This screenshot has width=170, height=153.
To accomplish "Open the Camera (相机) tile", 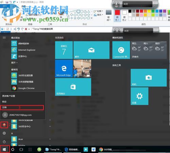I will [149, 78].
